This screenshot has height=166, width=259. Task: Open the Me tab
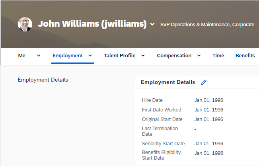21,56
